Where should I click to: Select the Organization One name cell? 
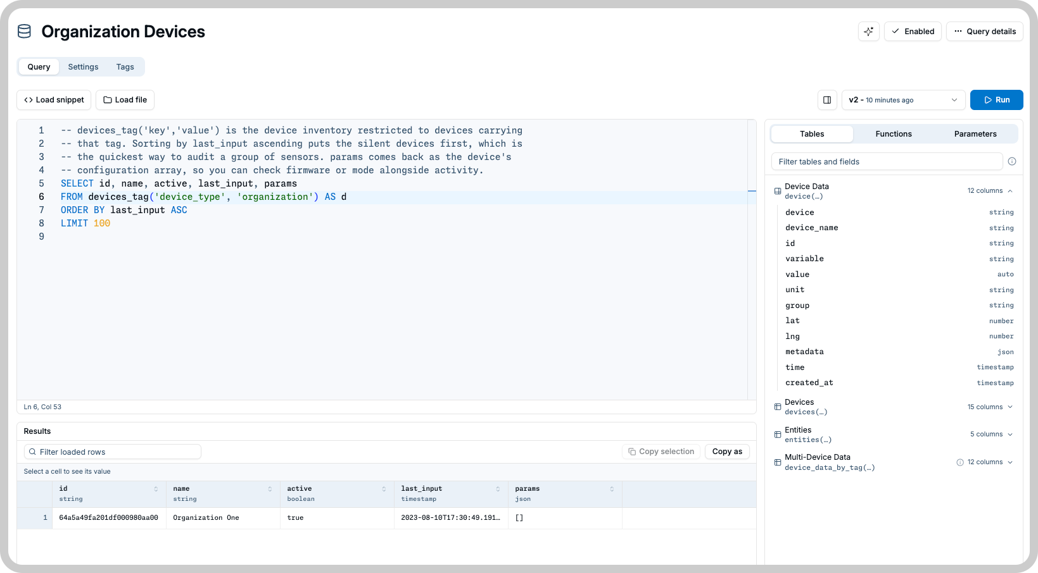pos(223,518)
